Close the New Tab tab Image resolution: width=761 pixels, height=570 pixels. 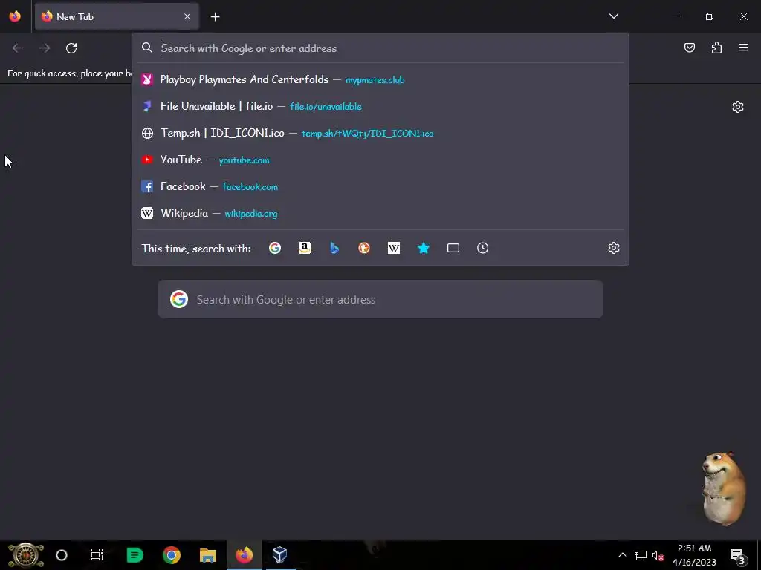pyautogui.click(x=187, y=16)
